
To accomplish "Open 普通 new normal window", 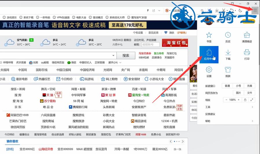I will click(x=227, y=86).
